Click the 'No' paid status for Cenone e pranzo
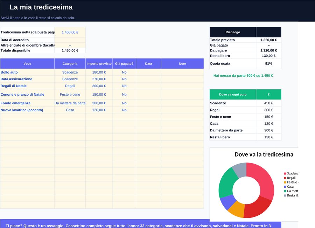 (x=124, y=95)
